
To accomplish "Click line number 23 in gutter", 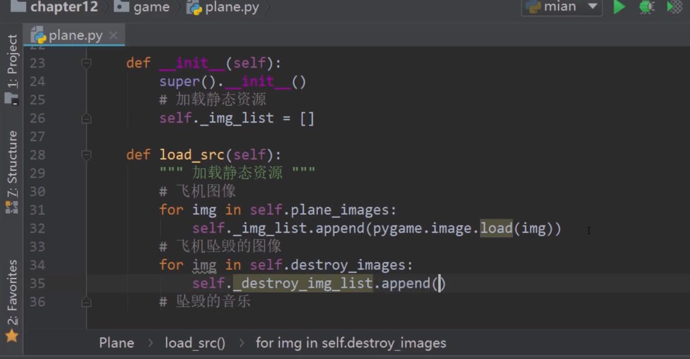I will (x=38, y=63).
